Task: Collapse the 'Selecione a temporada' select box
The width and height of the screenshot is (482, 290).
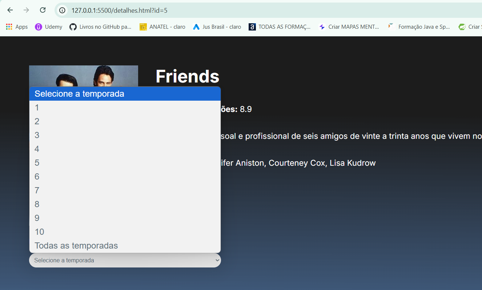Action: (x=125, y=260)
